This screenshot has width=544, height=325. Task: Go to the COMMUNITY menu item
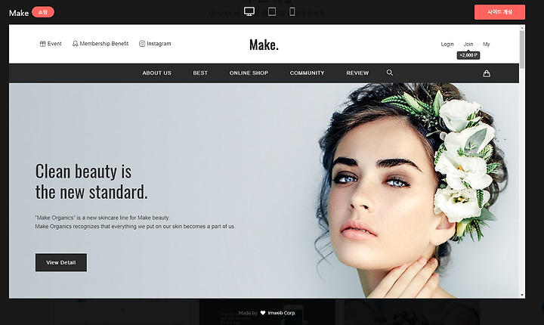pos(307,73)
